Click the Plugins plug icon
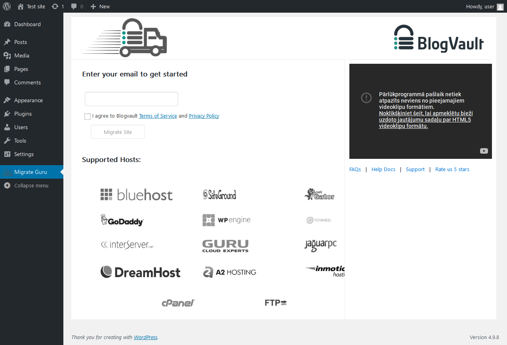Screen dimensions: 507x345 (x=7, y=114)
